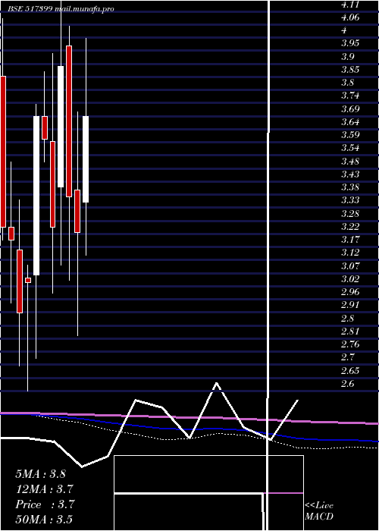The width and height of the screenshot is (379, 531).
Task: Select the 5MA : 3.8 reading
Action: (x=41, y=474)
